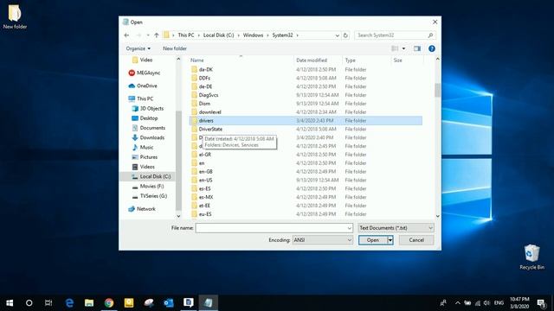Open Downloads in navigation pane
The width and height of the screenshot is (554, 311).
[x=148, y=137]
